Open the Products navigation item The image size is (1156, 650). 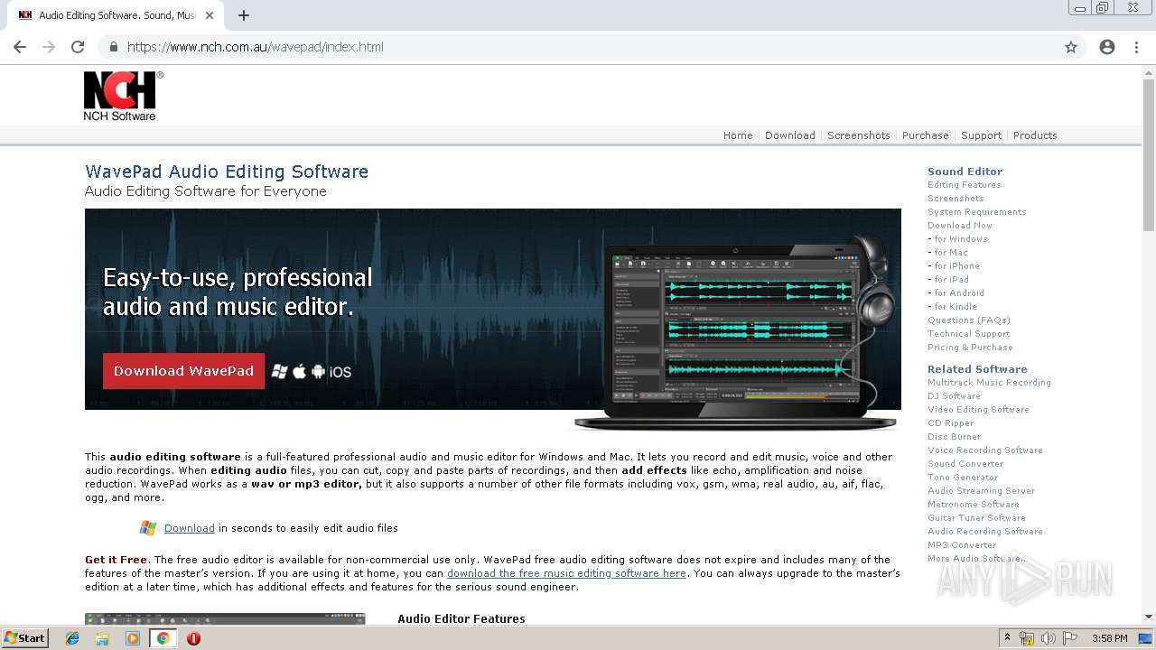1035,135
